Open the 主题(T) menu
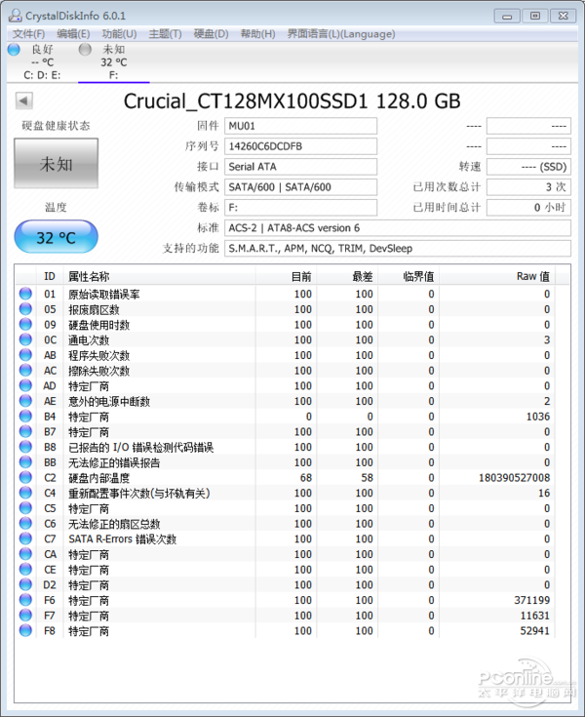 [x=165, y=34]
